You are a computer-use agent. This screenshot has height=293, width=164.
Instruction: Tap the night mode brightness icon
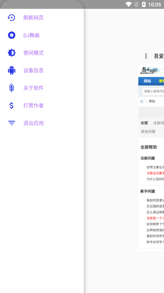[11, 53]
